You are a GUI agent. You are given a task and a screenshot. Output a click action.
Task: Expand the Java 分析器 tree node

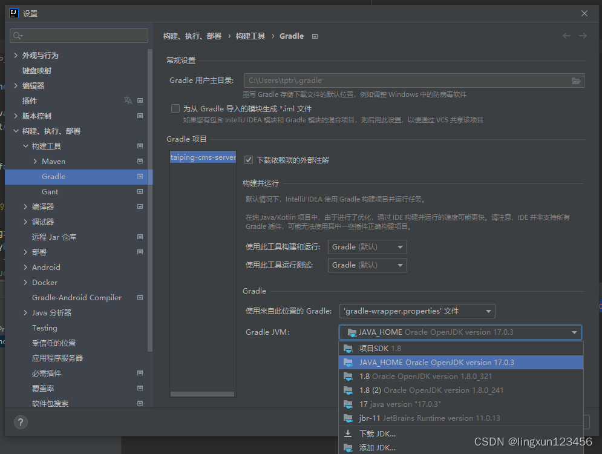(x=26, y=312)
